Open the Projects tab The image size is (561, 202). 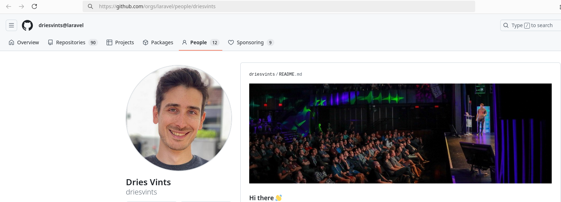(x=120, y=42)
